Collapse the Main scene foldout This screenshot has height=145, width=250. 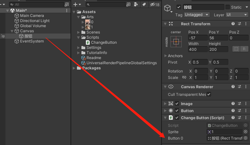tap(7, 11)
